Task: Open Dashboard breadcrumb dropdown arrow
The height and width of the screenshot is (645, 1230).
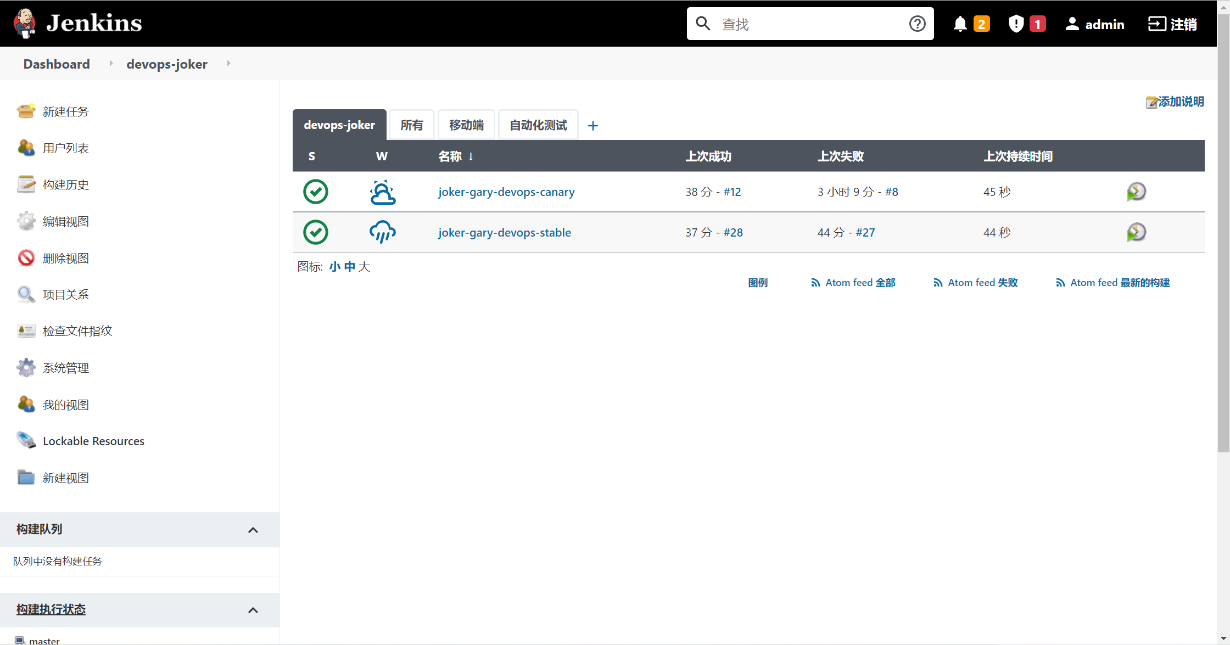Action: (111, 63)
